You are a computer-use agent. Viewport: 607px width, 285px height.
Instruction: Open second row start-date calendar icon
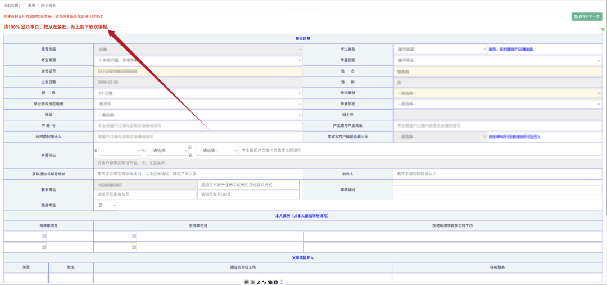tap(44, 248)
